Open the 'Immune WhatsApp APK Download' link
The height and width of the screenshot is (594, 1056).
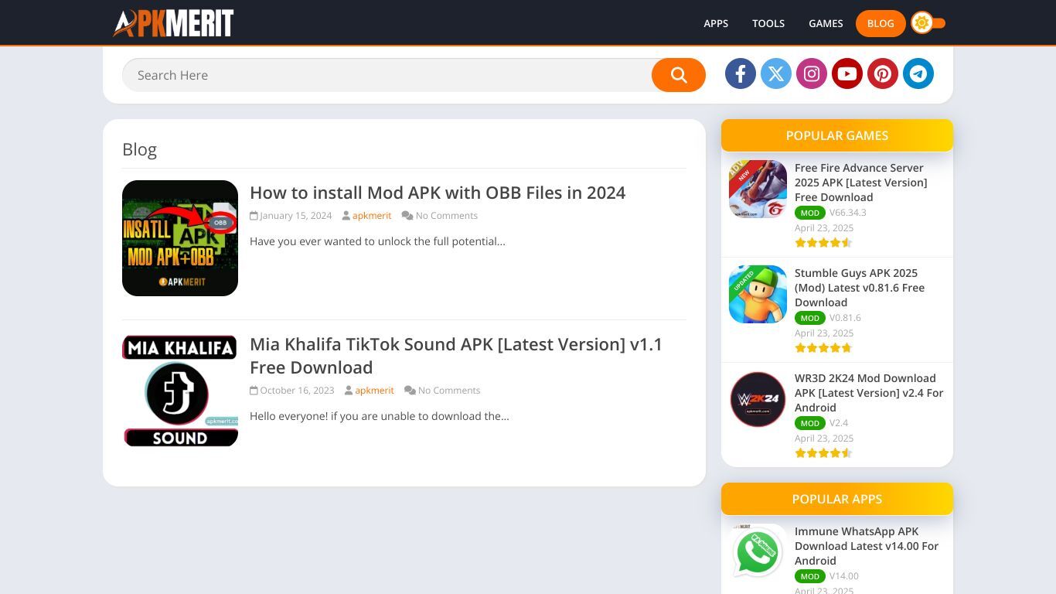[867, 546]
